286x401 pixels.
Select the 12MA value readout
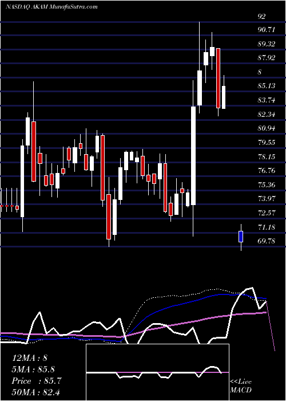coord(30,358)
